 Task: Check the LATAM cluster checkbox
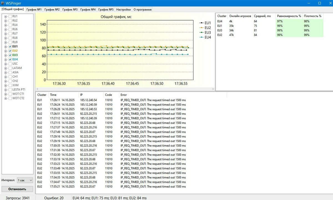click(x=10, y=68)
